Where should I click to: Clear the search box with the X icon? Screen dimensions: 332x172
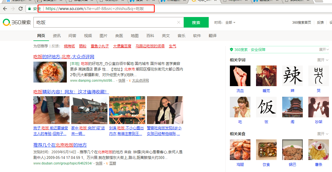pyautogui.click(x=178, y=22)
